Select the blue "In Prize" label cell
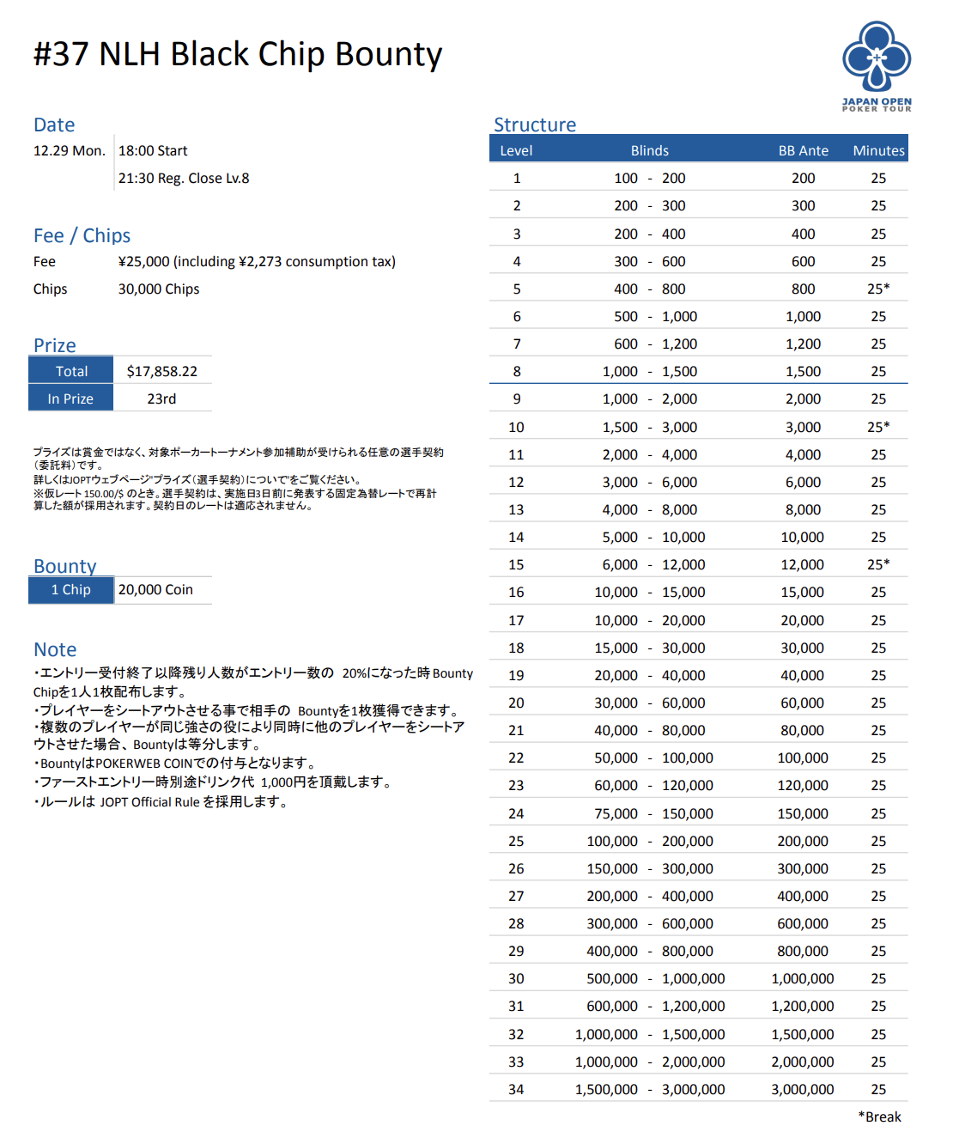953x1144 pixels. [70, 399]
